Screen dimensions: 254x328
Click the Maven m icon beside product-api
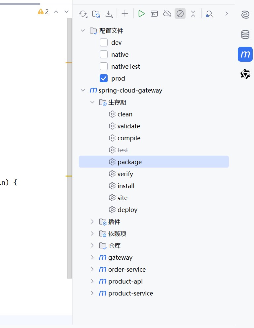103,281
